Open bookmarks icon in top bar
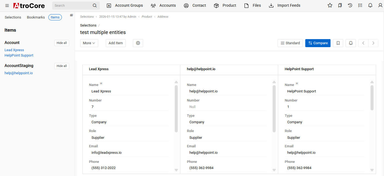This screenshot has width=384, height=176. (x=340, y=5)
